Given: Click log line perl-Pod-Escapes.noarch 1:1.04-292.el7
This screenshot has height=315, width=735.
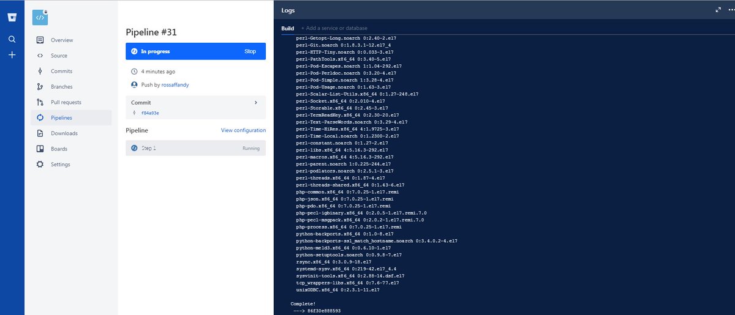Looking at the screenshot, I should (349, 66).
